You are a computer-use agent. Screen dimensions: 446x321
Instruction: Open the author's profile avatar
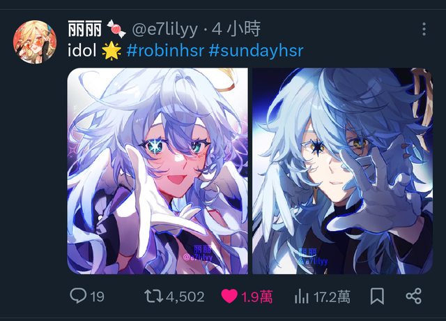[x=35, y=42]
